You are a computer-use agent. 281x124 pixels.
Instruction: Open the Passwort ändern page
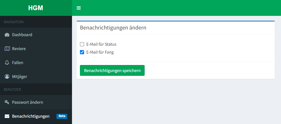coord(36,102)
